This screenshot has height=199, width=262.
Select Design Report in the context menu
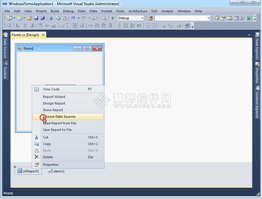(x=68, y=103)
